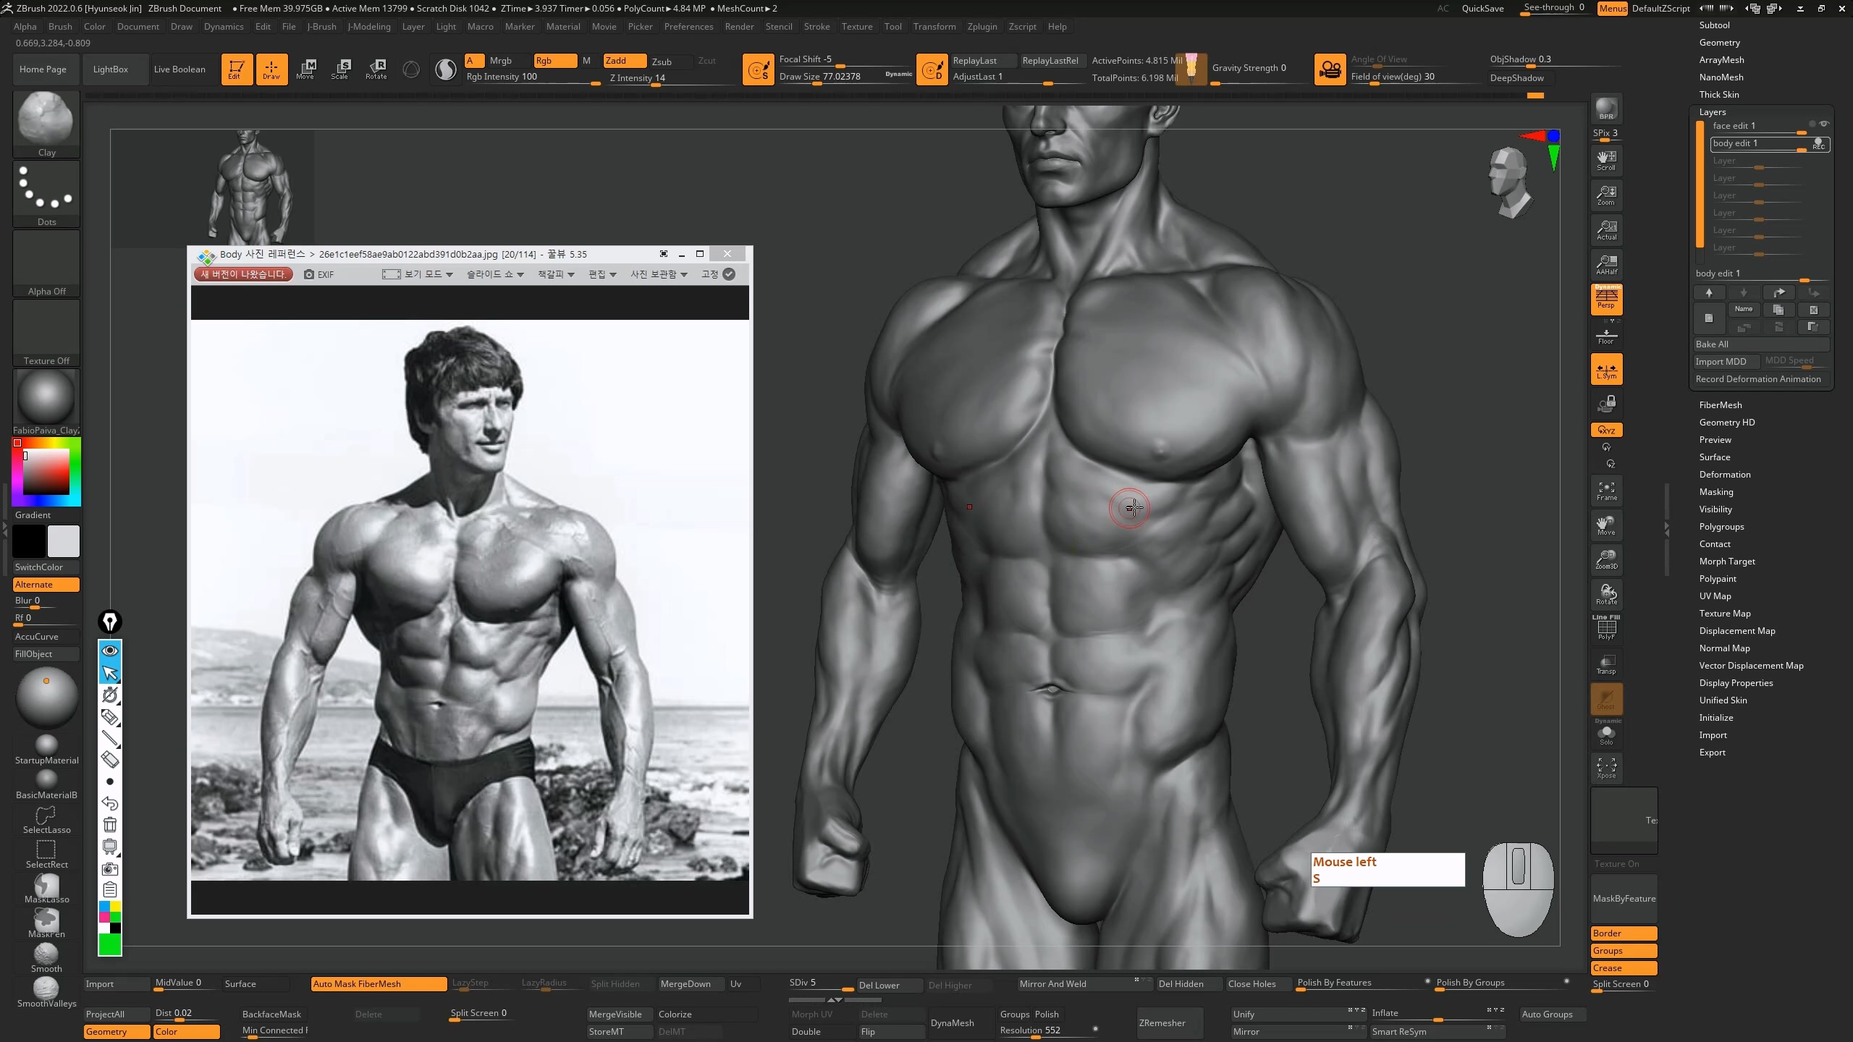This screenshot has height=1042, width=1853.
Task: Open the 슬라이드 쇼 dropdown menu
Action: (495, 274)
